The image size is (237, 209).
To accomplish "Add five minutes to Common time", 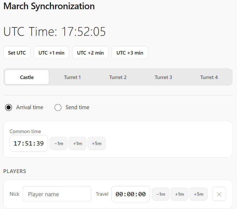I will tap(97, 143).
